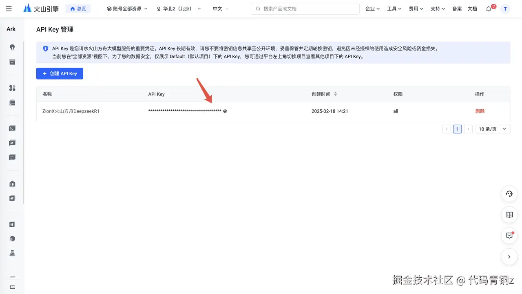Open the 费用 menu
Screen dimensions: 522x294
tap(416, 9)
